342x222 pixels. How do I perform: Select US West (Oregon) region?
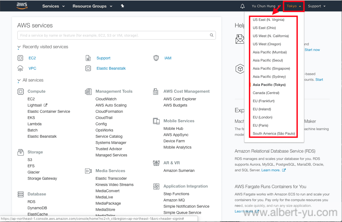click(x=267, y=44)
